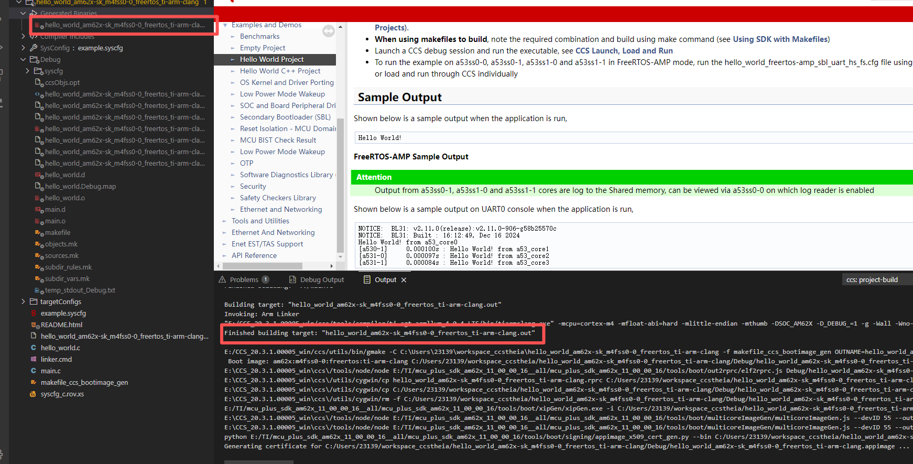Viewport: 913px width, 464px height.
Task: Open OTP in the docs navigation
Action: 246,163
